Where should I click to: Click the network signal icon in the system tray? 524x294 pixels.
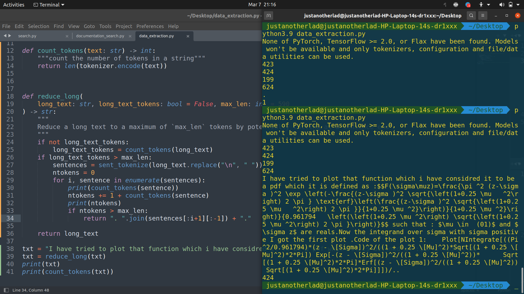click(445, 4)
